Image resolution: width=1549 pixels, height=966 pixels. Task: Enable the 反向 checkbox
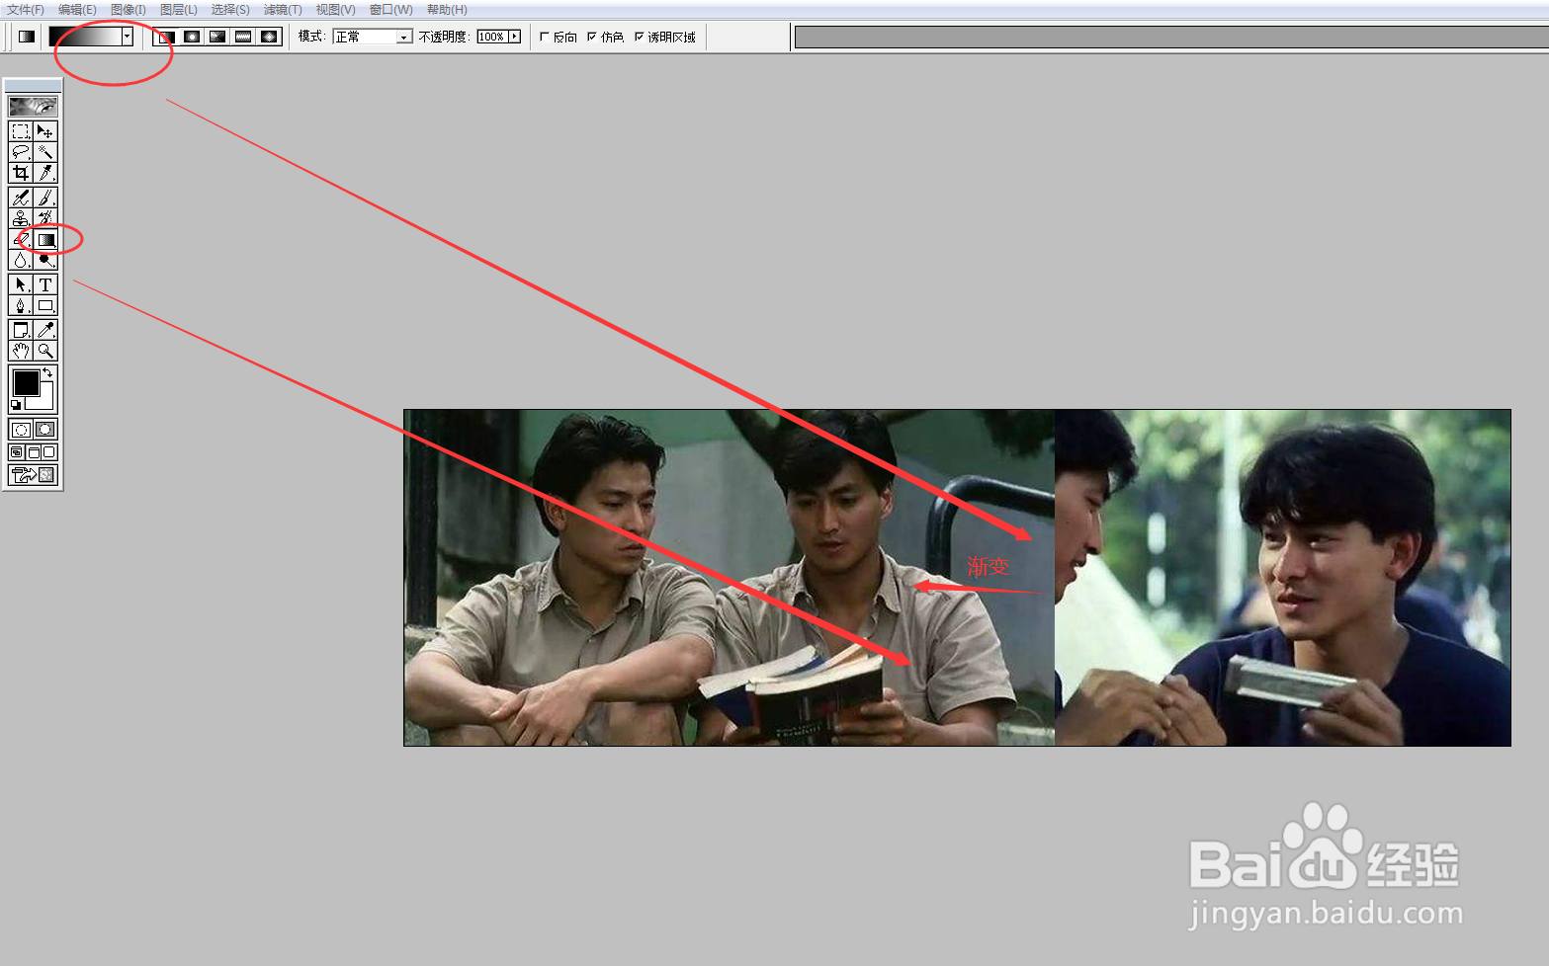tap(544, 37)
